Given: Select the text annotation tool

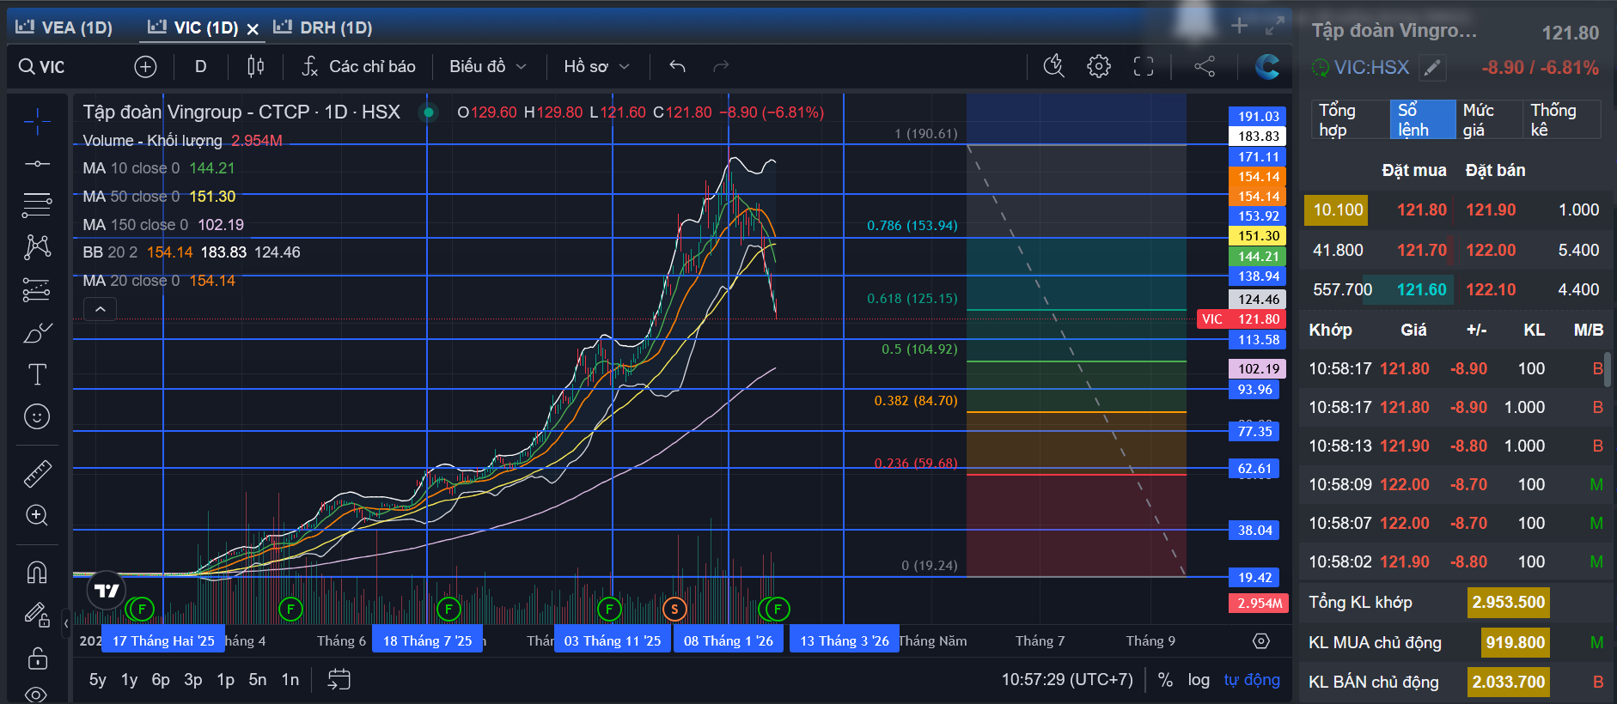Looking at the screenshot, I should [36, 375].
